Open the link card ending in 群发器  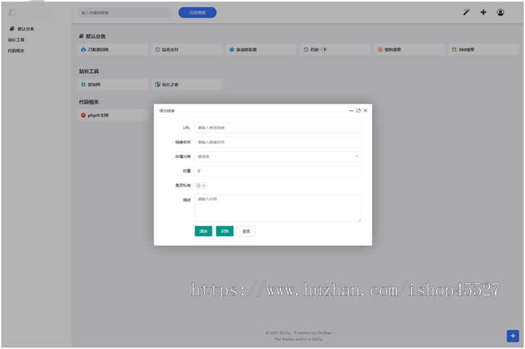[x=261, y=50]
